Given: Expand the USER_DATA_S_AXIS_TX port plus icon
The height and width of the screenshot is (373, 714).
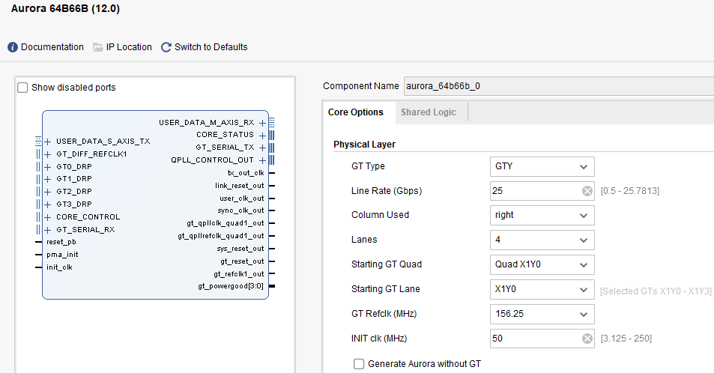Looking at the screenshot, I should (x=47, y=142).
